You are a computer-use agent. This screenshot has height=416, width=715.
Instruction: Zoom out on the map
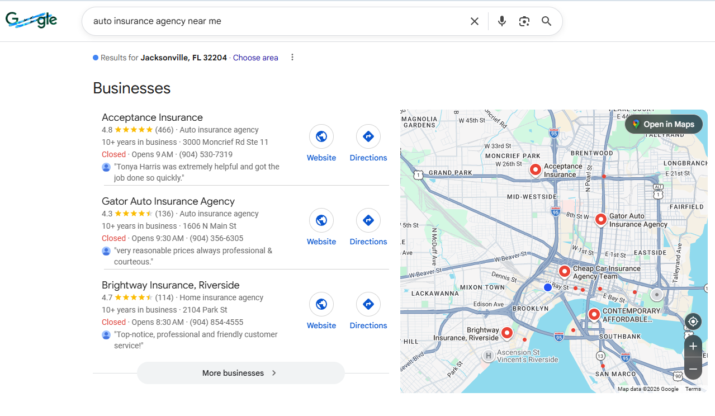[693, 369]
